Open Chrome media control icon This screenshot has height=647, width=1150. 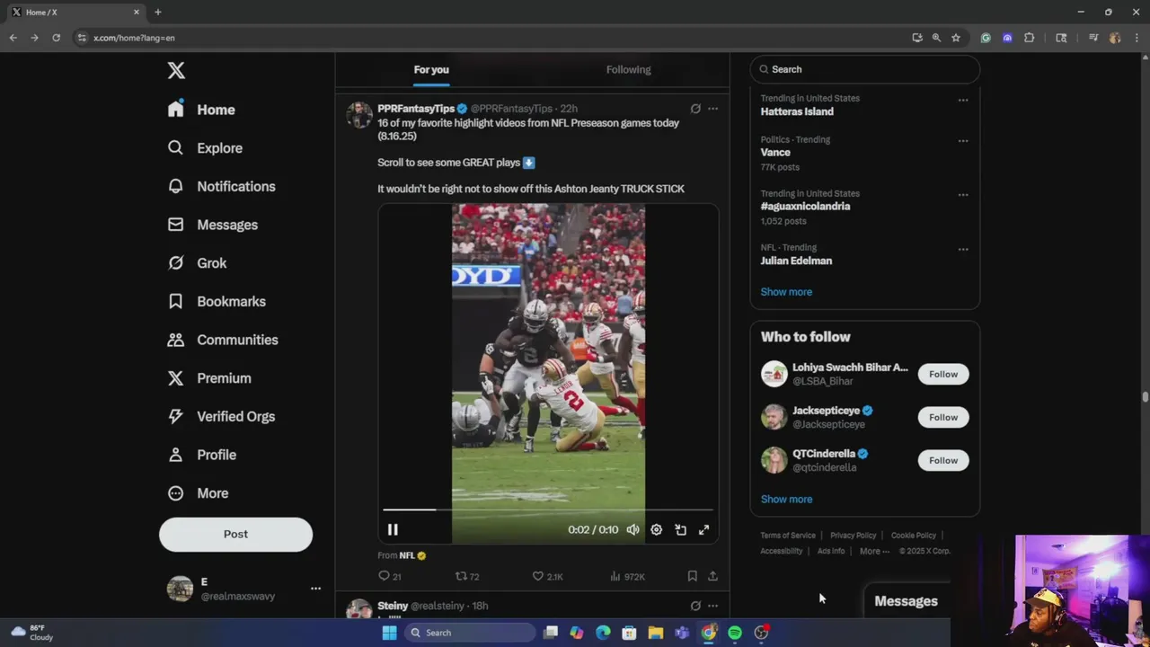click(1093, 38)
